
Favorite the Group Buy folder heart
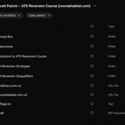92,37
